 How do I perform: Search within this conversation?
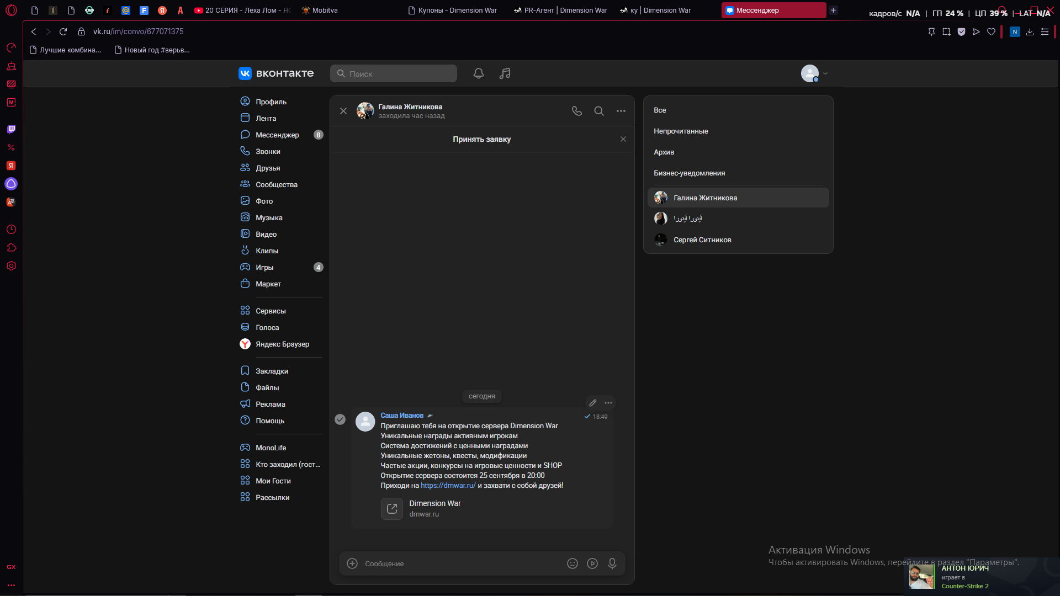point(599,111)
